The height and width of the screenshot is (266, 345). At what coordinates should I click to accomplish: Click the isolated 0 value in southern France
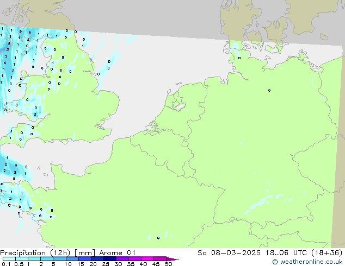(158, 238)
